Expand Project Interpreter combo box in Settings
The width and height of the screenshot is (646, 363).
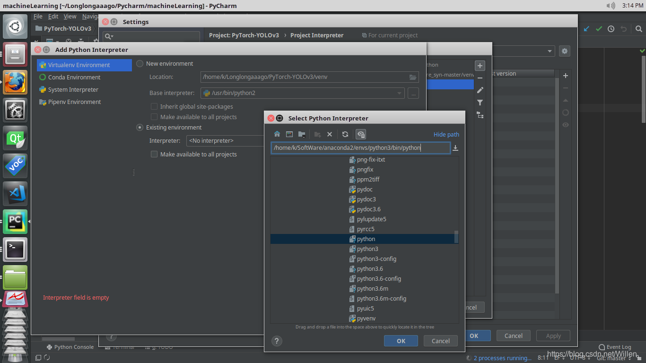point(550,51)
